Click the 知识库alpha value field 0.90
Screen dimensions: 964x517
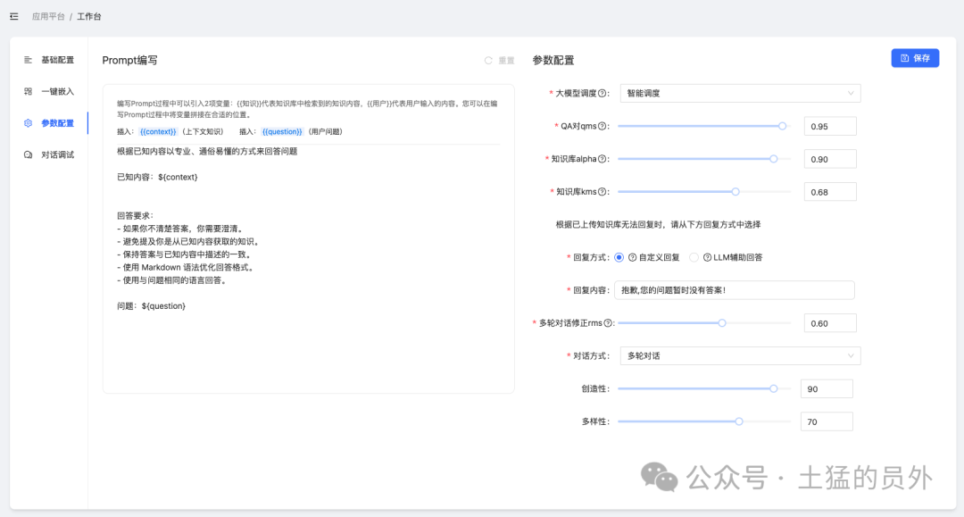click(830, 159)
